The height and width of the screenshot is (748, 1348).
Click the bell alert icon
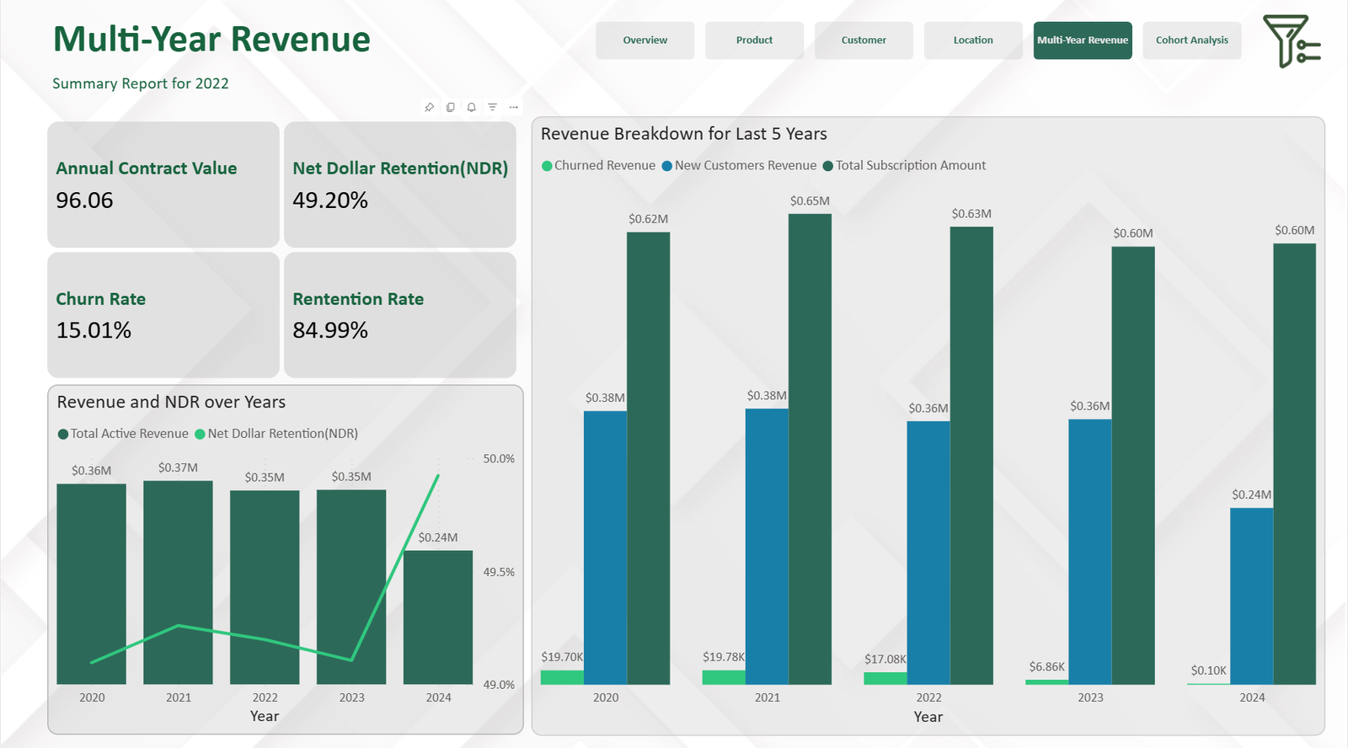pos(471,107)
